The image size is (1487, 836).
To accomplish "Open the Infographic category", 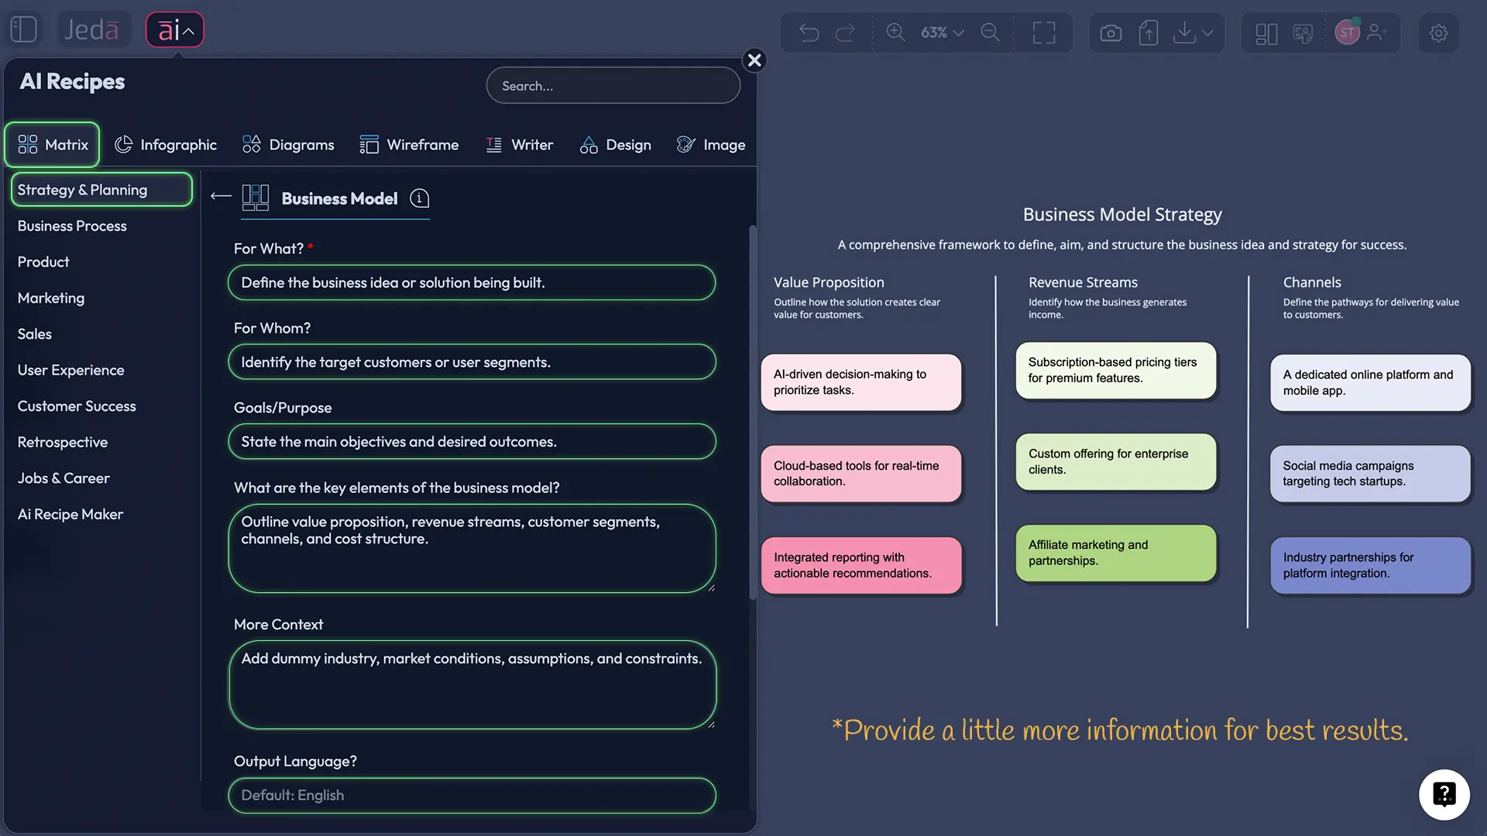I will (x=166, y=145).
